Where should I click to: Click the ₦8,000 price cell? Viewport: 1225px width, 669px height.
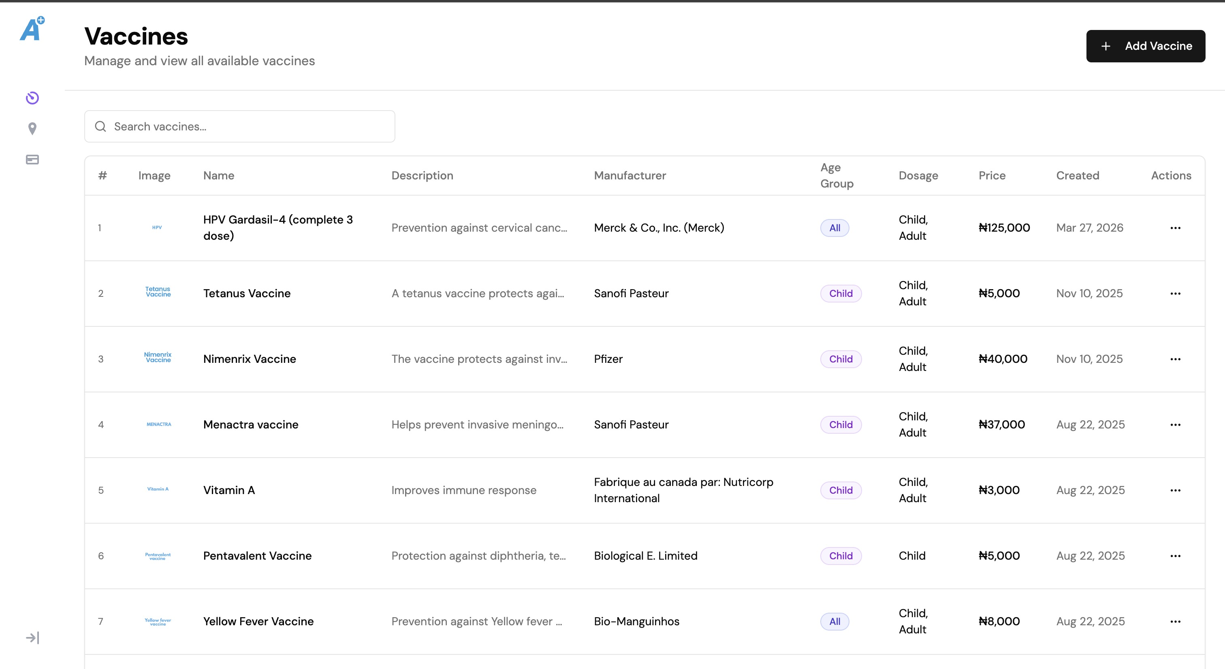coord(999,622)
